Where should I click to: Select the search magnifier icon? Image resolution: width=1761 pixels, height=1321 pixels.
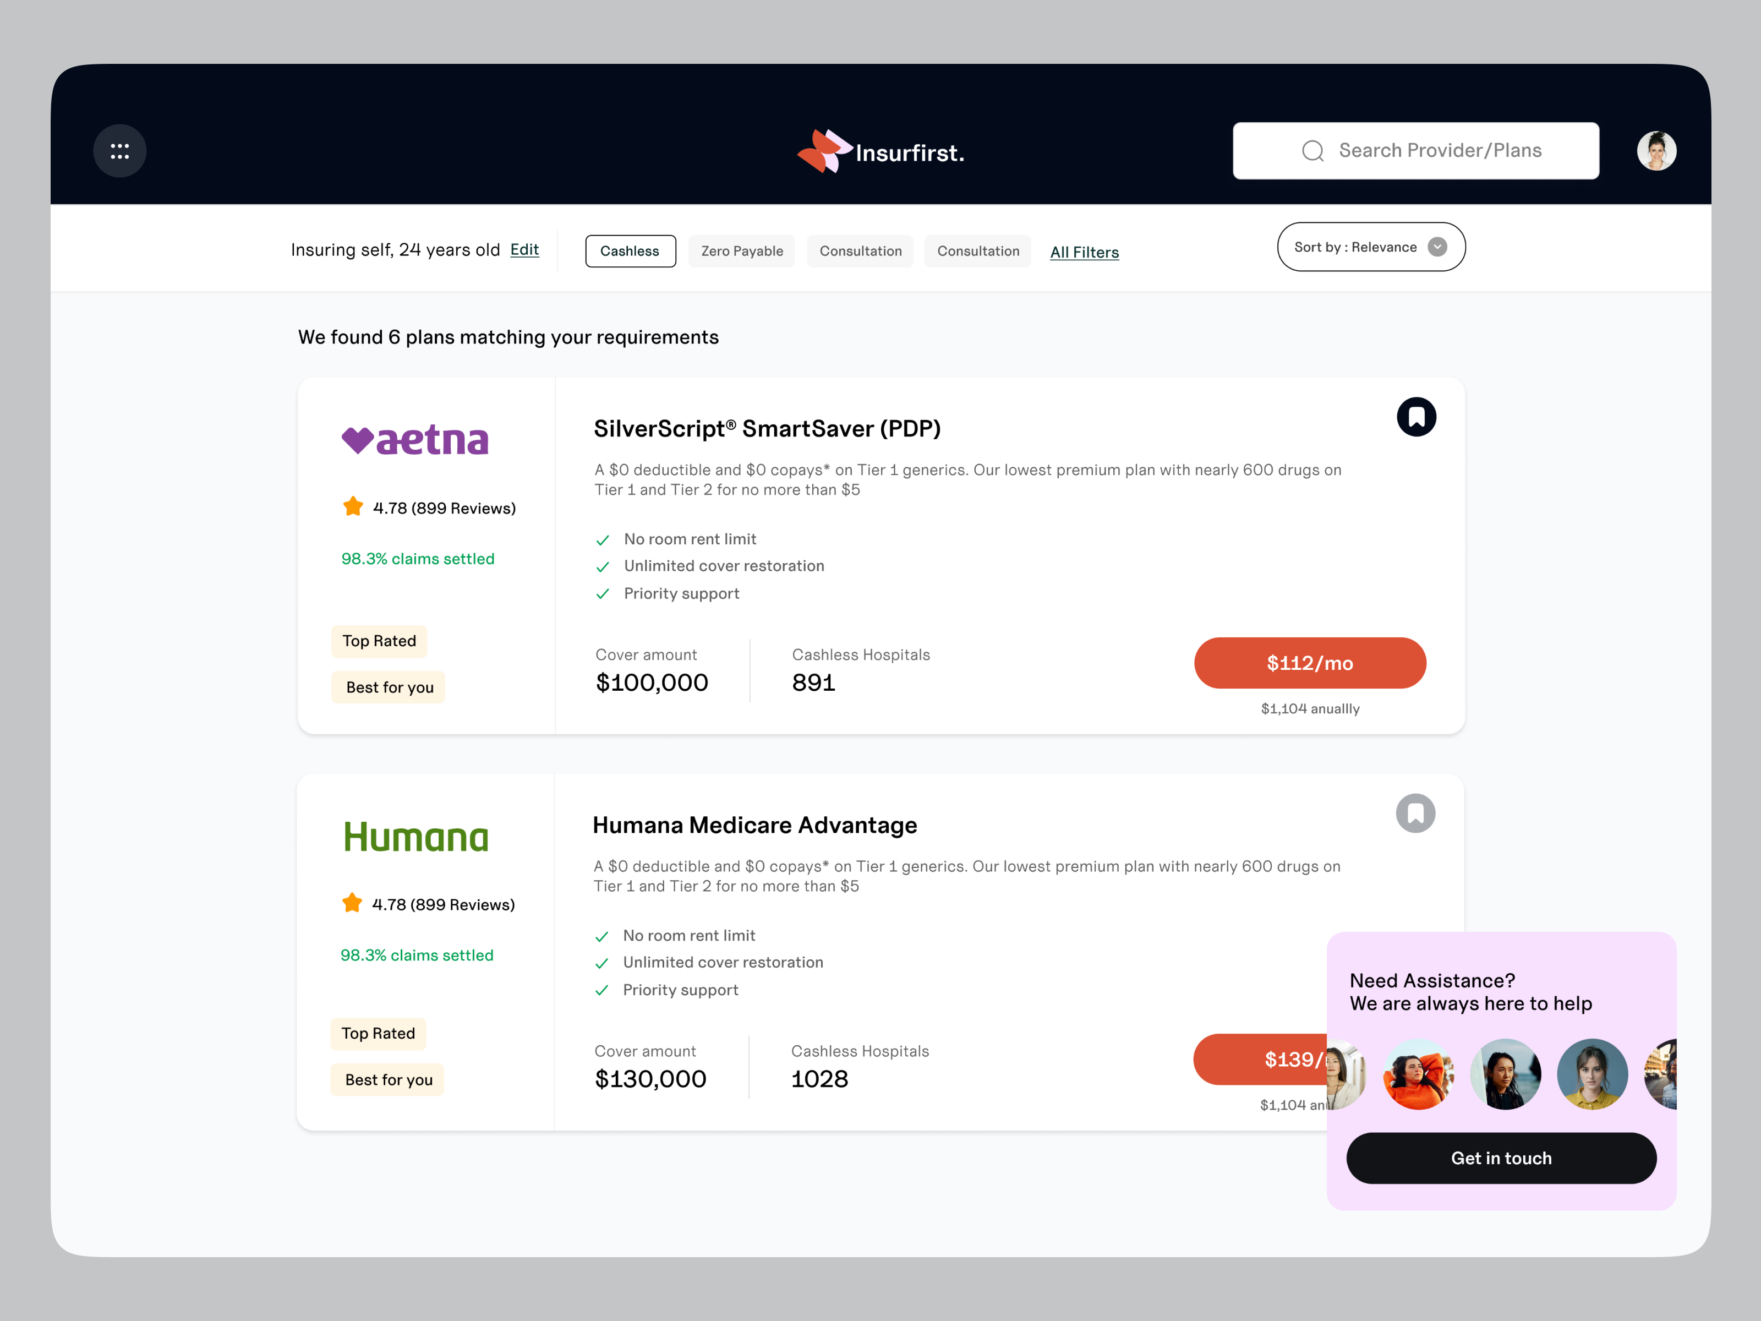(1313, 150)
